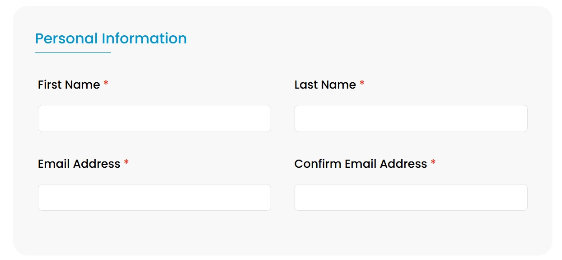The image size is (562, 260).
Task: Click the word Confirm in the field label
Action: coord(318,164)
